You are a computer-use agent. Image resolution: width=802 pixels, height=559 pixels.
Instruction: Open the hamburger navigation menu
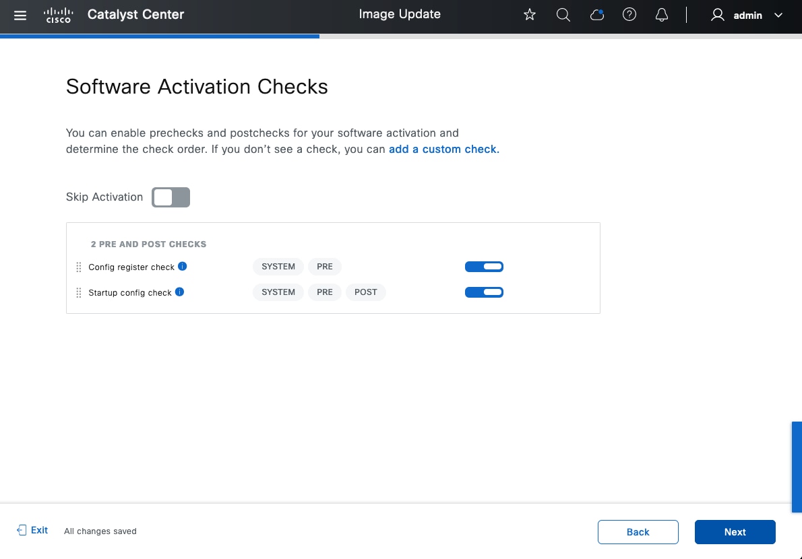[x=20, y=15]
